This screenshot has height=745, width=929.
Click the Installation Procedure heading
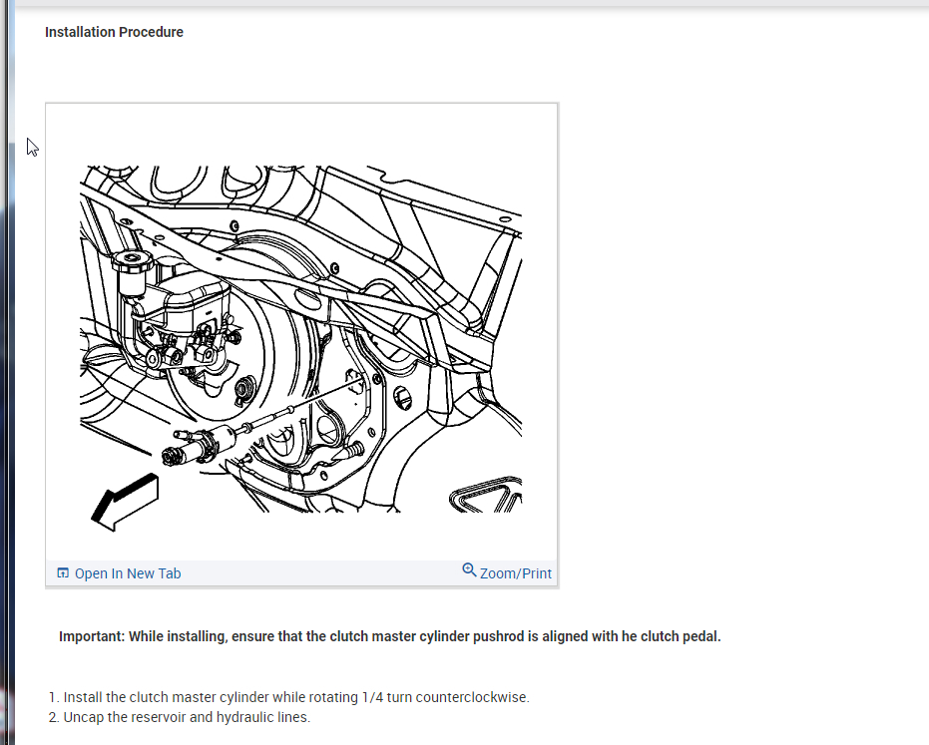coord(115,32)
